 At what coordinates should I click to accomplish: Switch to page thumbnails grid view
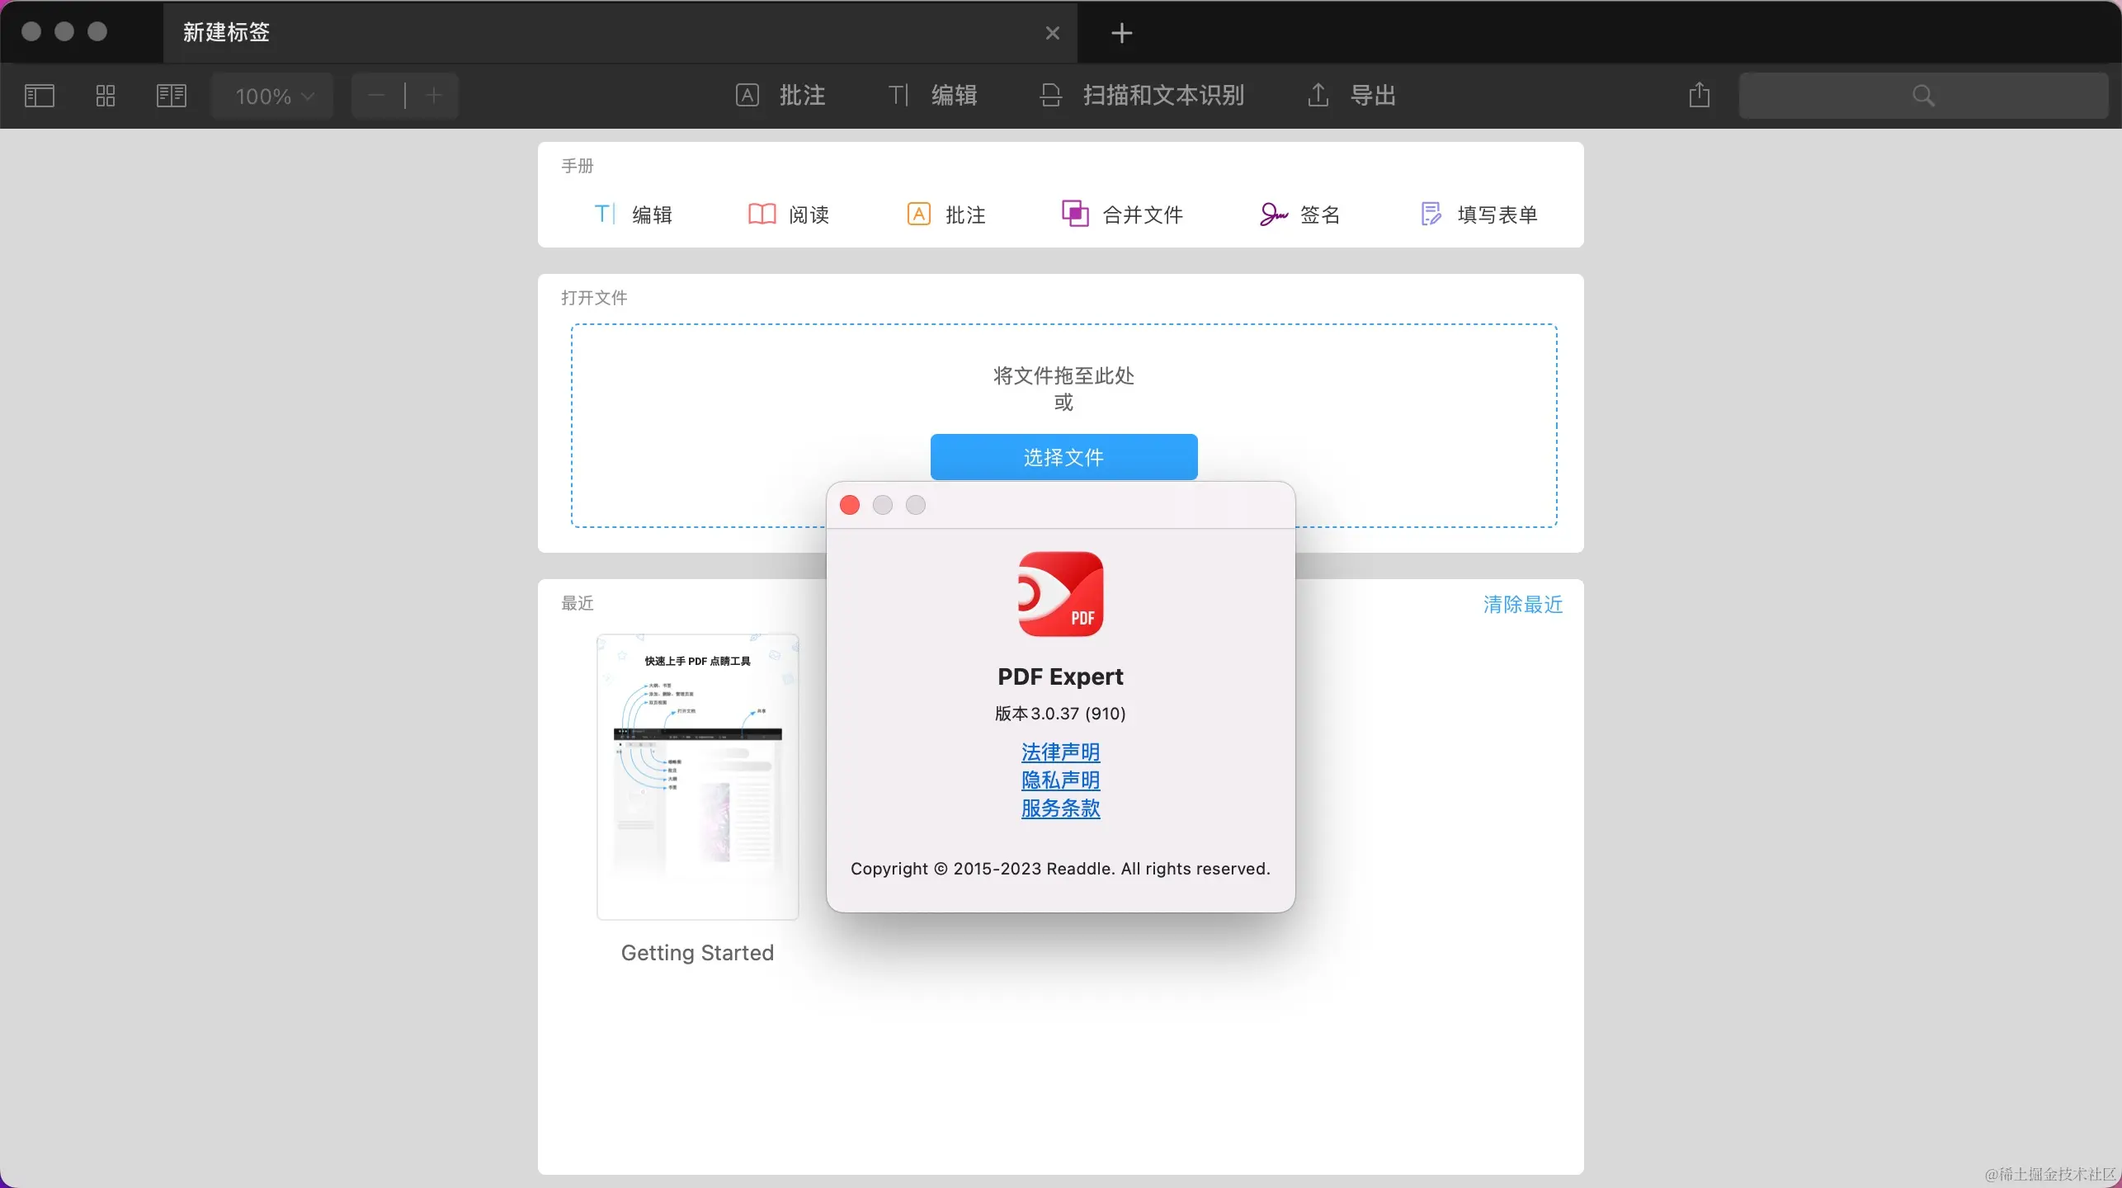tap(106, 96)
